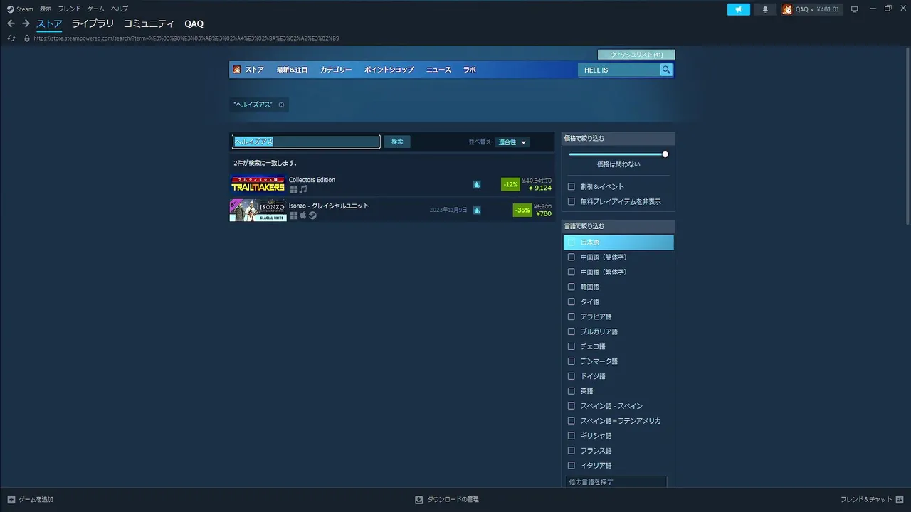Screen dimensions: 911x512
Task: Switch to the コミュニティ tab
Action: pyautogui.click(x=149, y=23)
